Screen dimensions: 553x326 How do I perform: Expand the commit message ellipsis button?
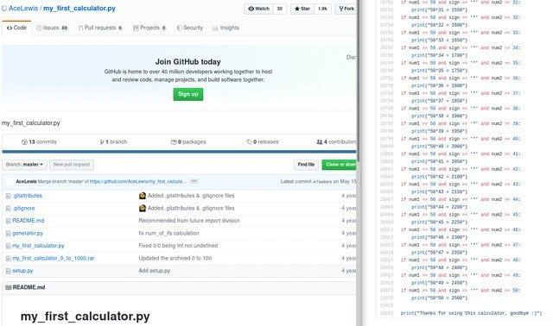click(x=194, y=181)
